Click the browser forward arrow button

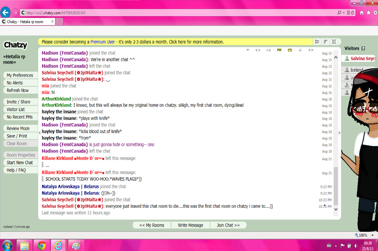[x=15, y=13]
